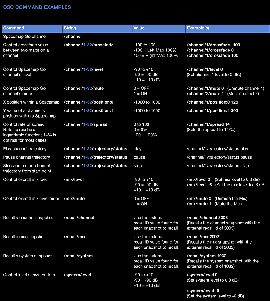The height and width of the screenshot is (301, 270).
Task: Click the /channel/1-32/mute string
Action: coord(84,88)
